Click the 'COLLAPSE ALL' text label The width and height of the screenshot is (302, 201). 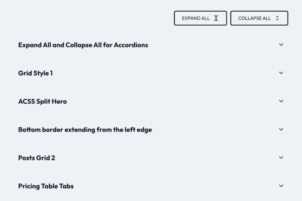tap(254, 18)
